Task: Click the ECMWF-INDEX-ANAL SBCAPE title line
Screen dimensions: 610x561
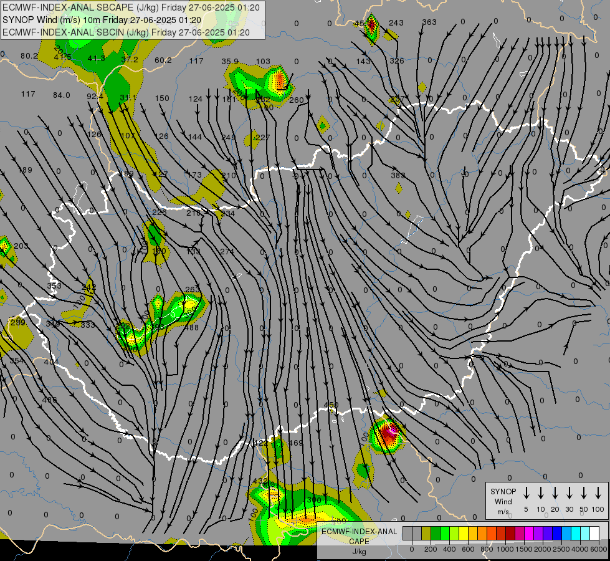Action: [131, 7]
